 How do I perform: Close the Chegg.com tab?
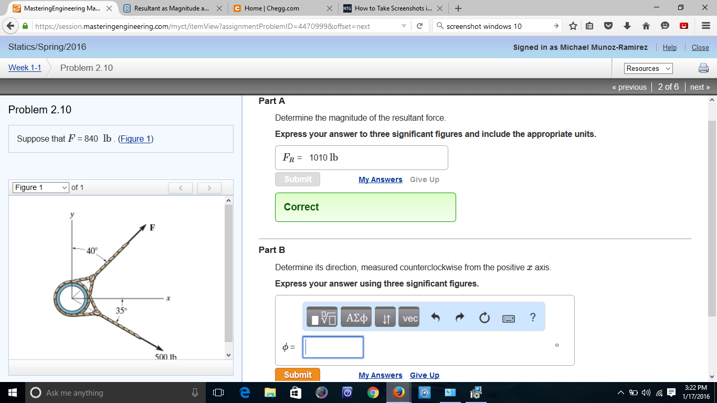(329, 8)
